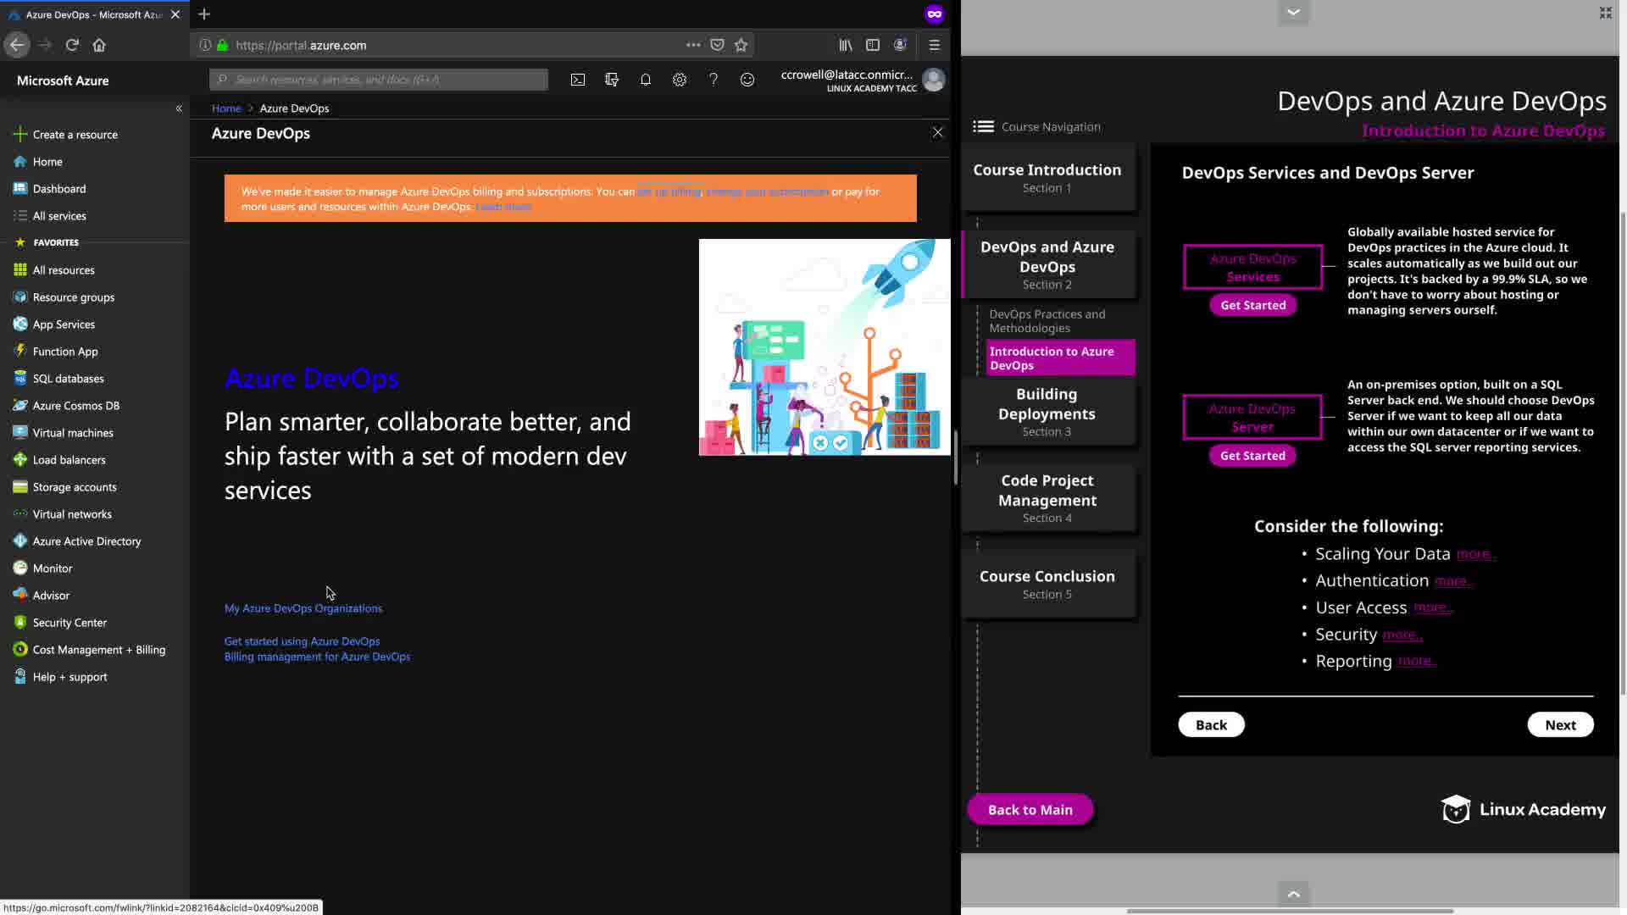Click the help question mark icon
Screen dimensions: 1627x915
click(714, 80)
